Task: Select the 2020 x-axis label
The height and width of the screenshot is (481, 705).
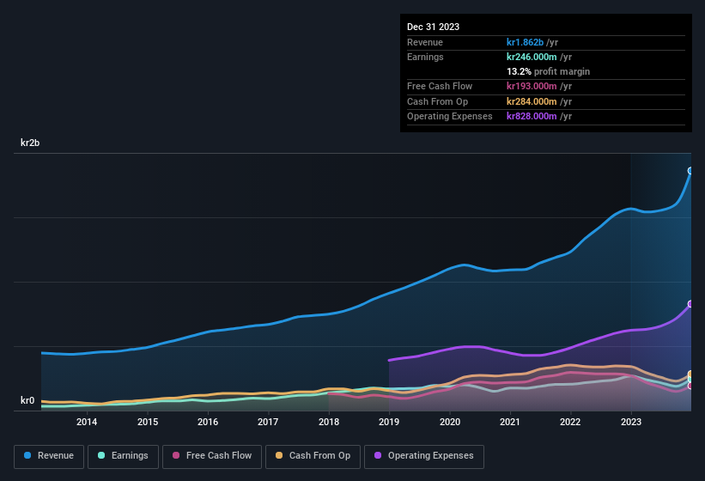Action: tap(450, 422)
